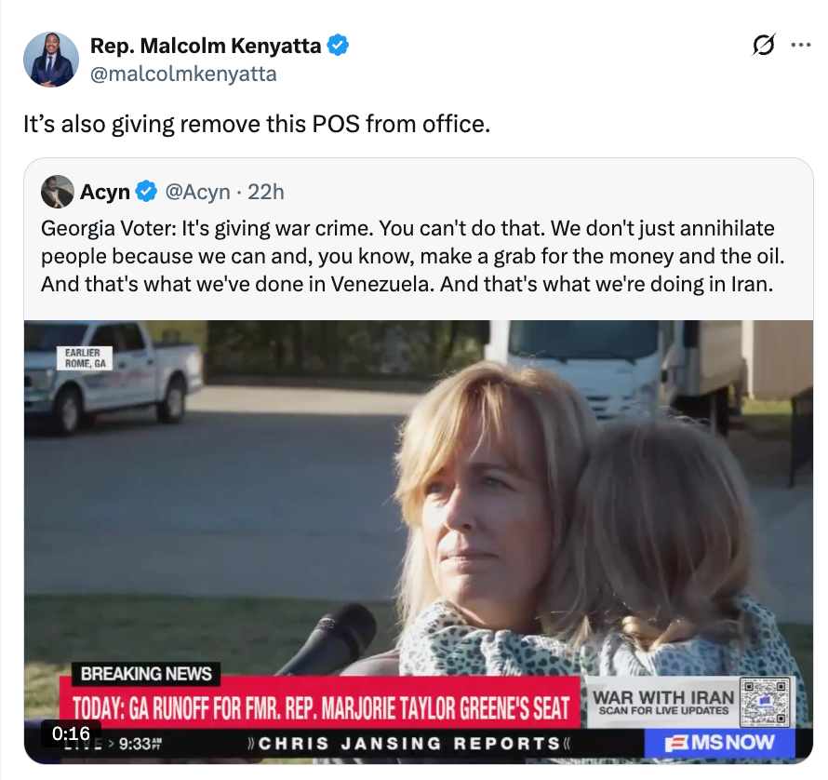Click the main tweet text about POS

point(257,124)
